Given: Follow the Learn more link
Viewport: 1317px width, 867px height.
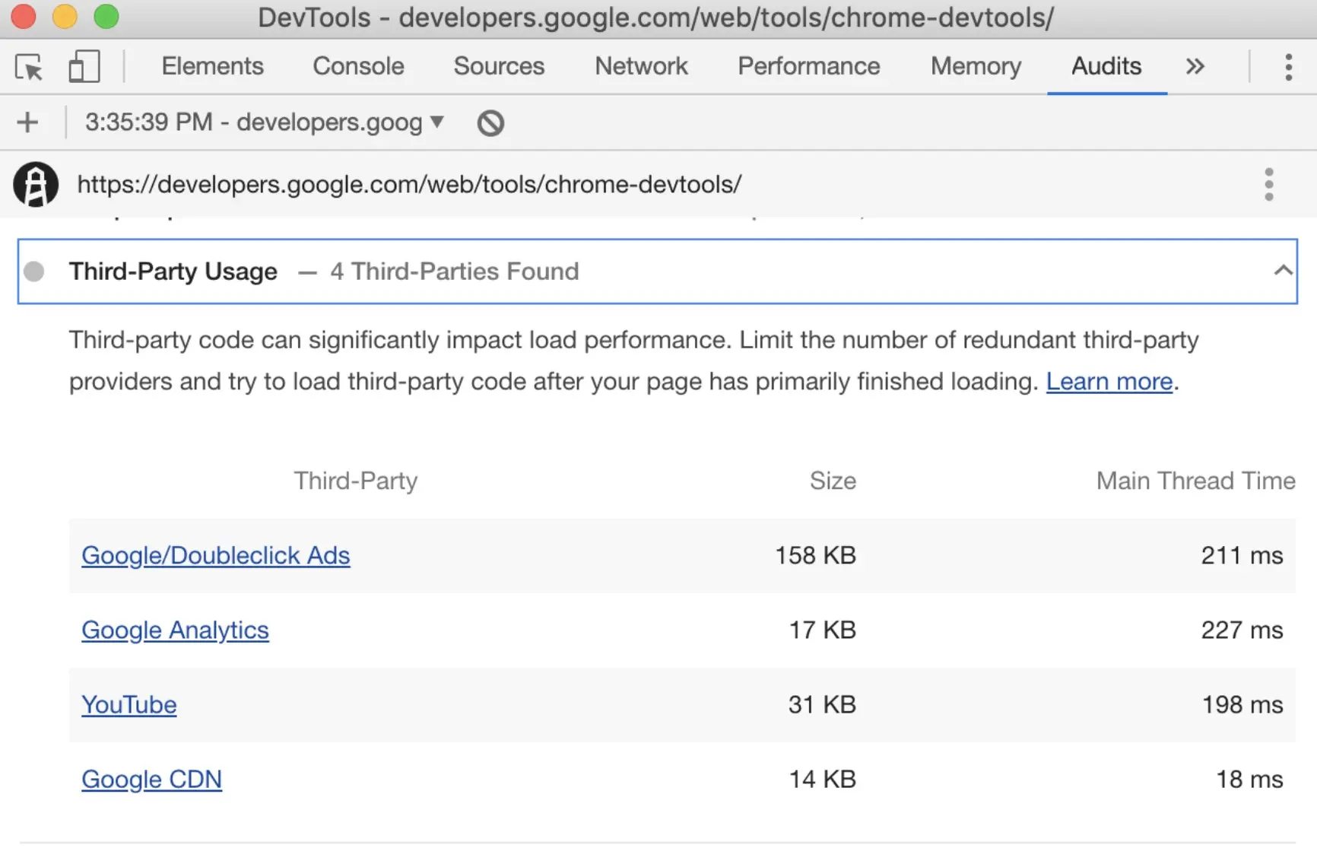Looking at the screenshot, I should 1109,381.
